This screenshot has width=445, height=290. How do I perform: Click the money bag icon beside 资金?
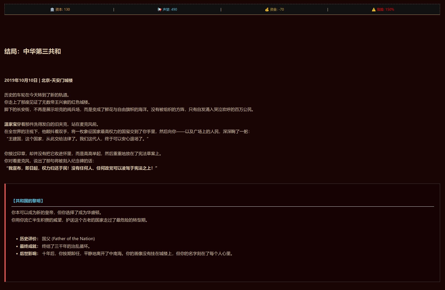click(267, 10)
